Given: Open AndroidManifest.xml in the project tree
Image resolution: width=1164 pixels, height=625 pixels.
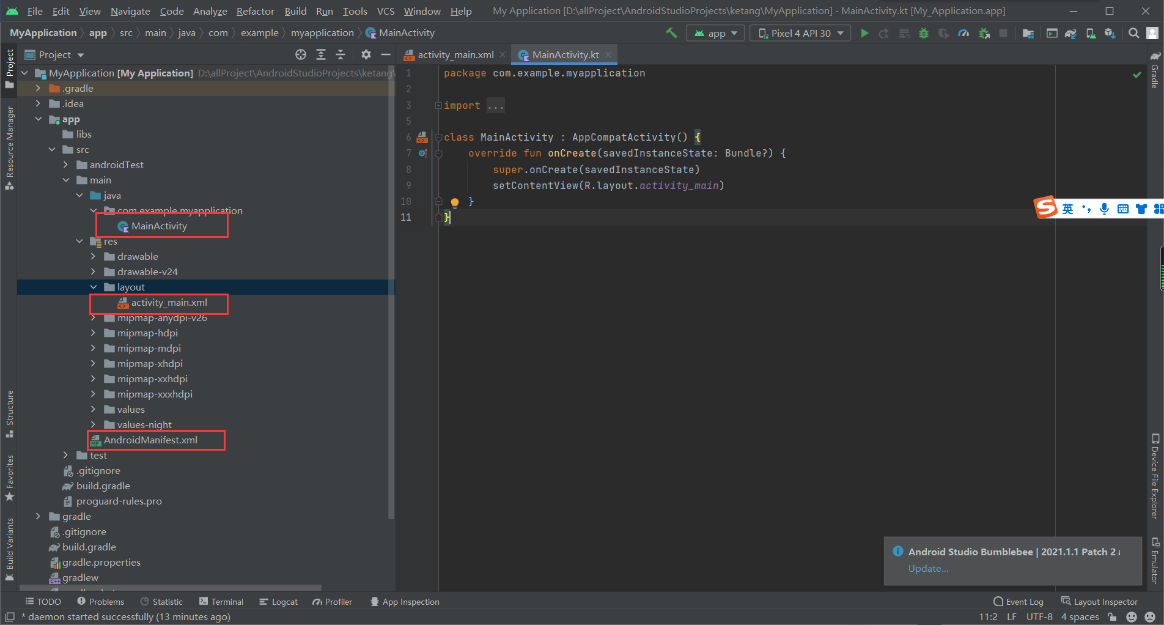Looking at the screenshot, I should [x=150, y=440].
